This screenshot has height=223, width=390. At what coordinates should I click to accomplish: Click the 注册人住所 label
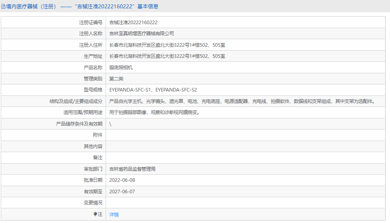point(91,45)
